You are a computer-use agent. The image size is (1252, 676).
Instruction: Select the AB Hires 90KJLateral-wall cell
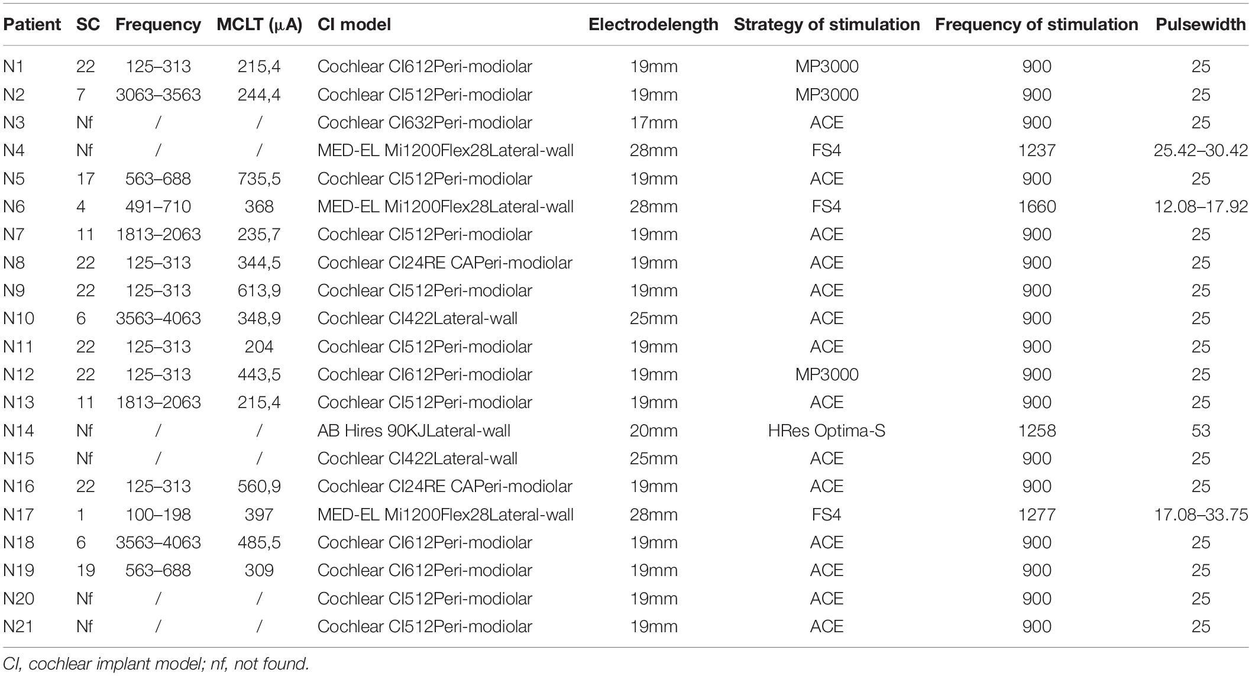413,431
